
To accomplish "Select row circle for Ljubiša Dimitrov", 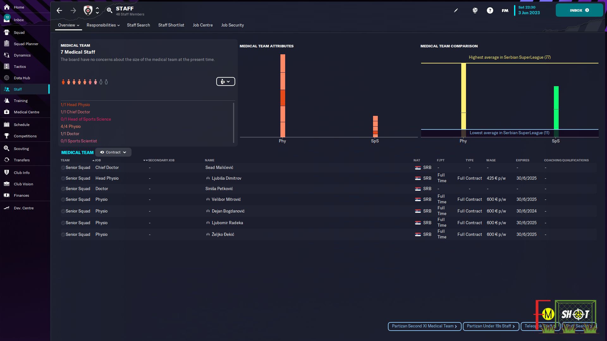I will (x=63, y=178).
